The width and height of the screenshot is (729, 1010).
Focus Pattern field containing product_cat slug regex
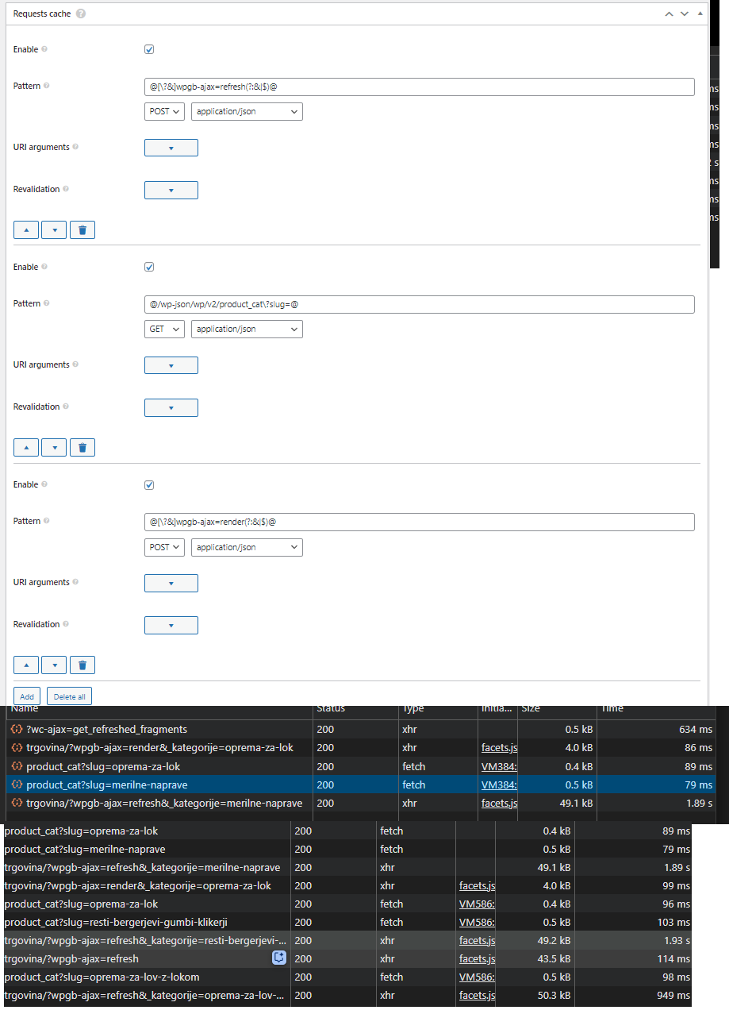[420, 304]
